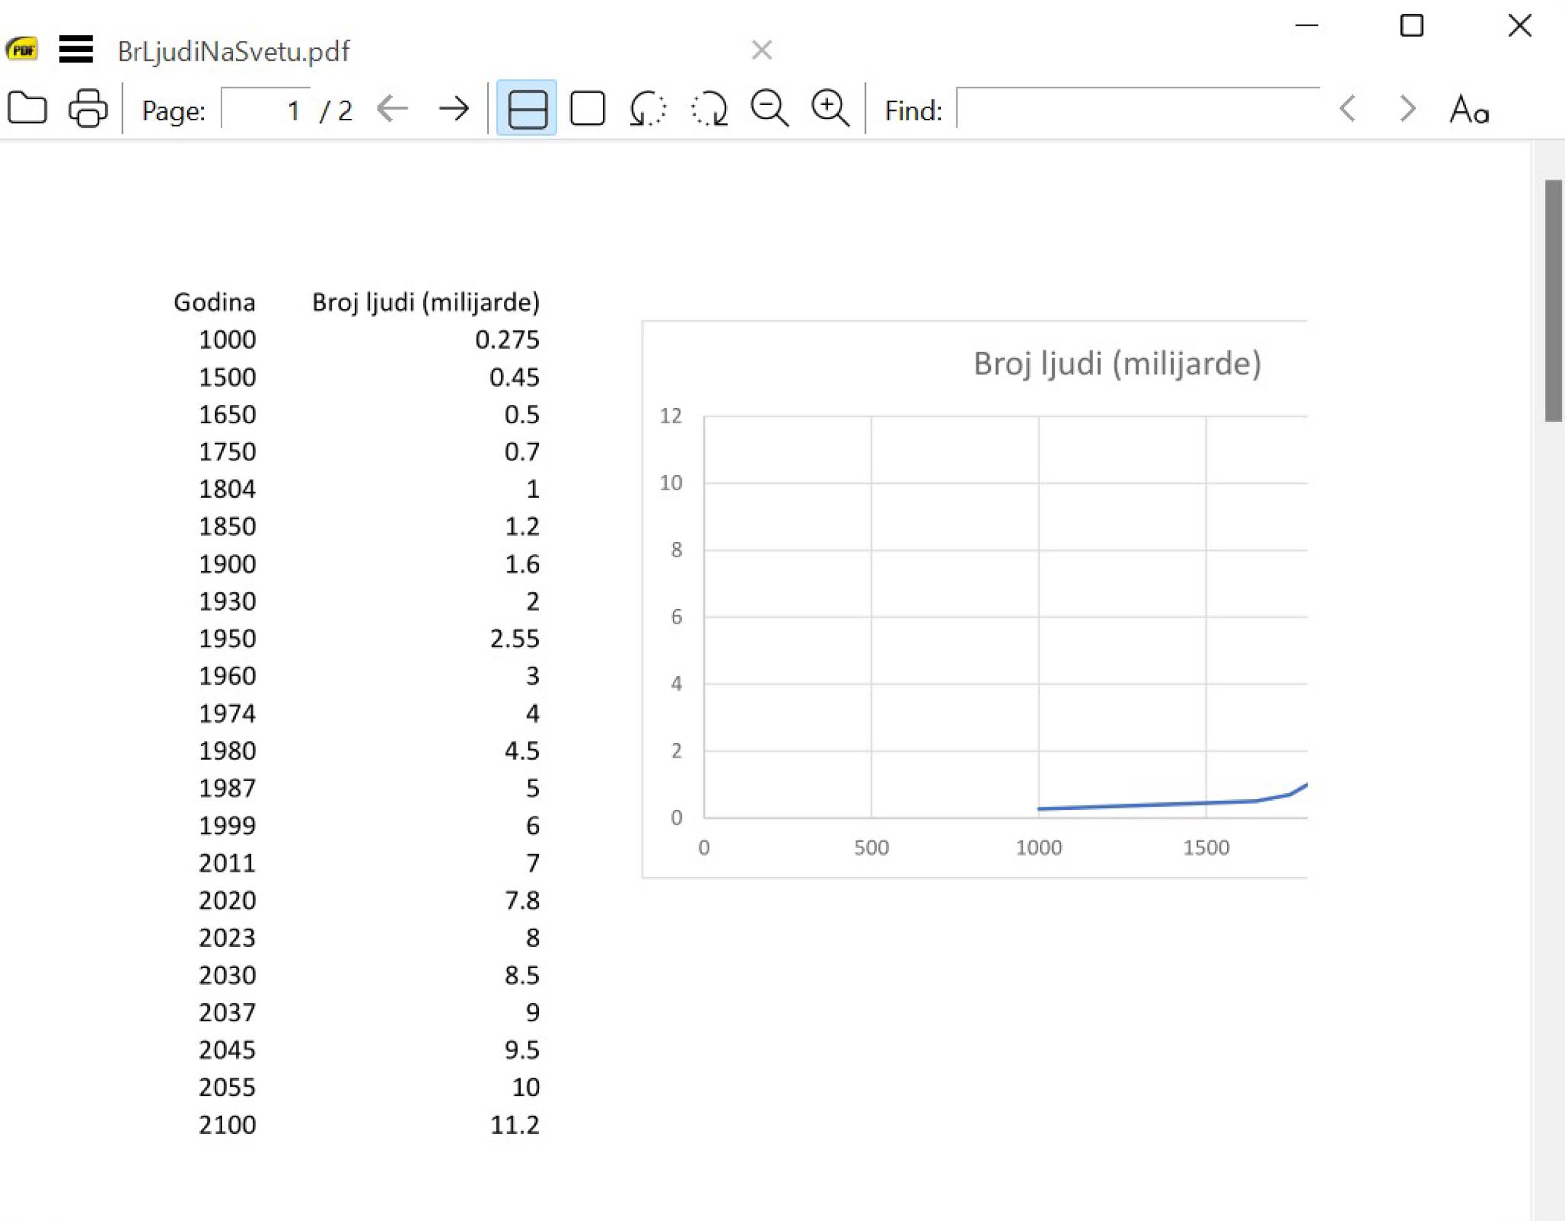Find next match arrow
This screenshot has width=1565, height=1221.
pos(1407,109)
